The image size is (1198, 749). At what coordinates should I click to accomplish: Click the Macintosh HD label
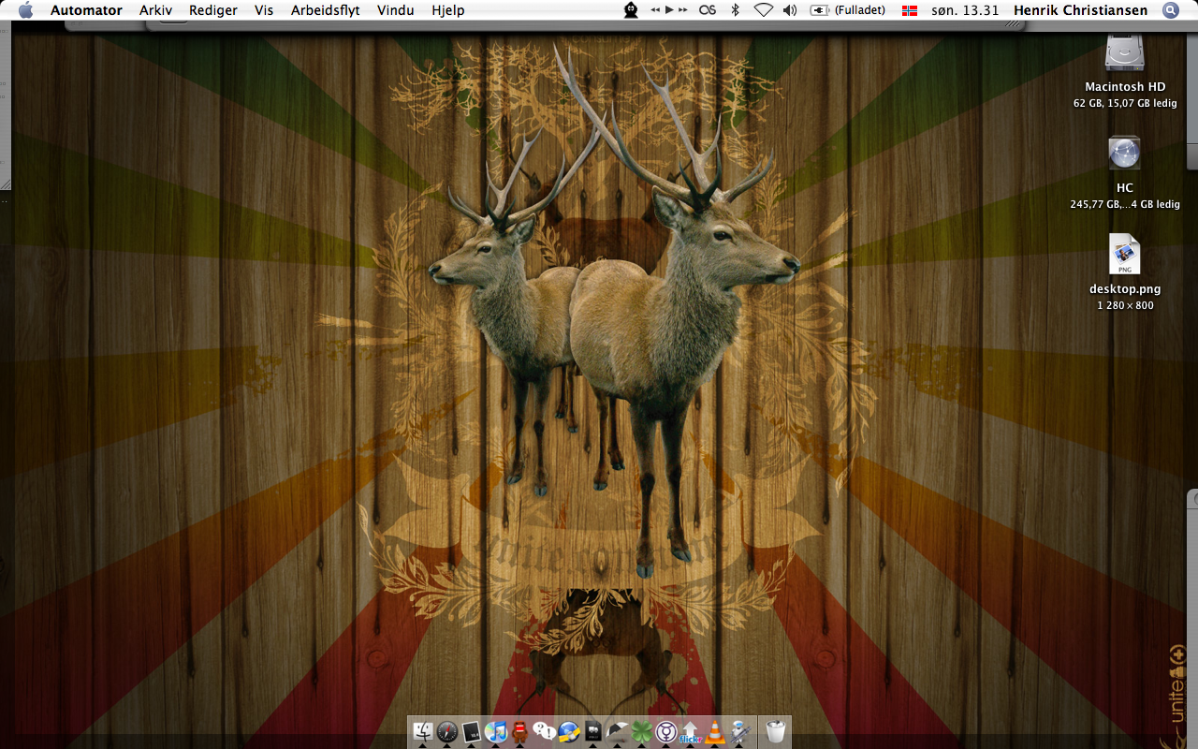(1125, 86)
